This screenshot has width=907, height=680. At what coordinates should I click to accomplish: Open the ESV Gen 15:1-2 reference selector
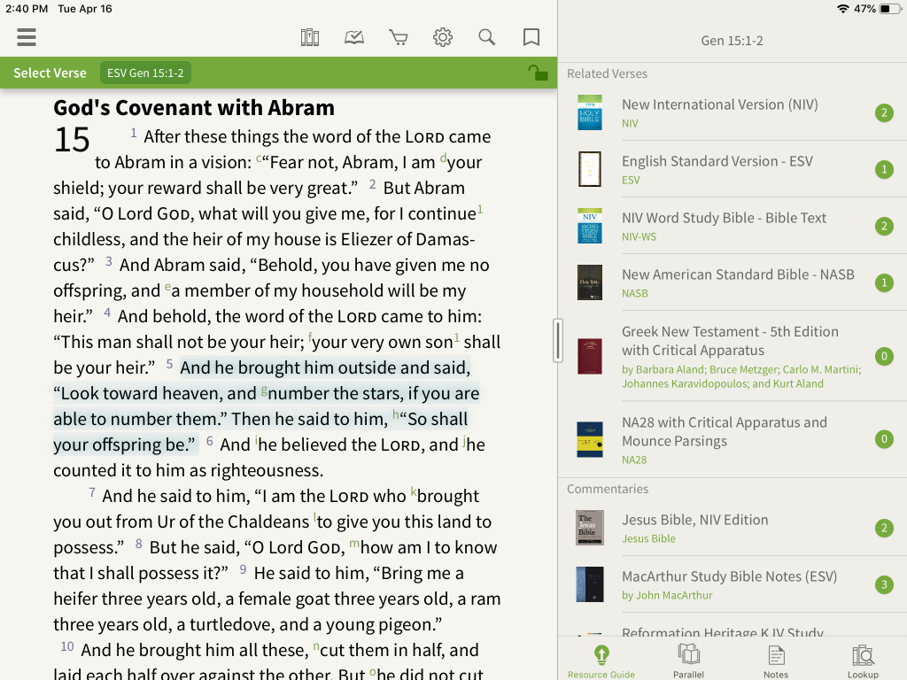(145, 73)
